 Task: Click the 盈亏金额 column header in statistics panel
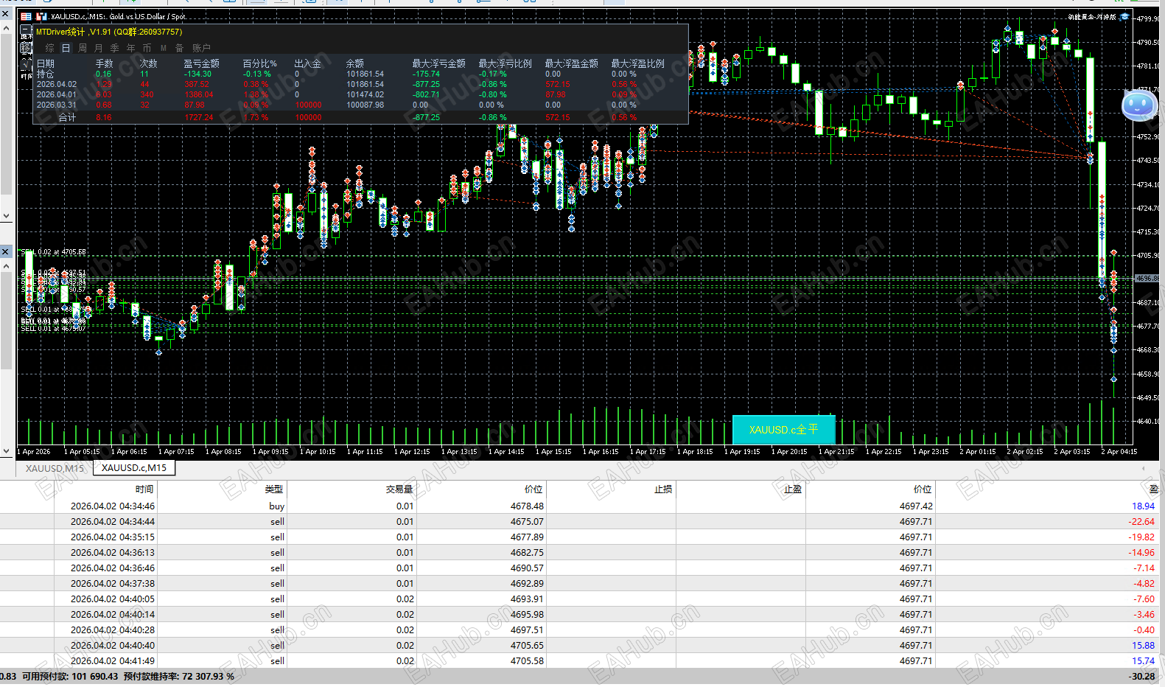click(201, 64)
